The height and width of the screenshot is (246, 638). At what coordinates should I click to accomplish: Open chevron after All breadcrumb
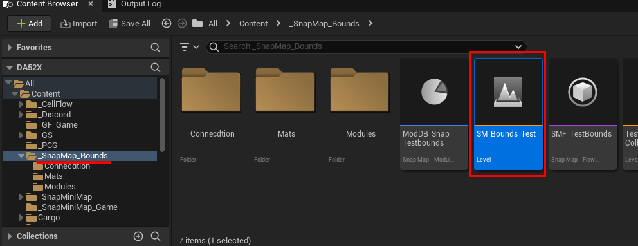(228, 24)
